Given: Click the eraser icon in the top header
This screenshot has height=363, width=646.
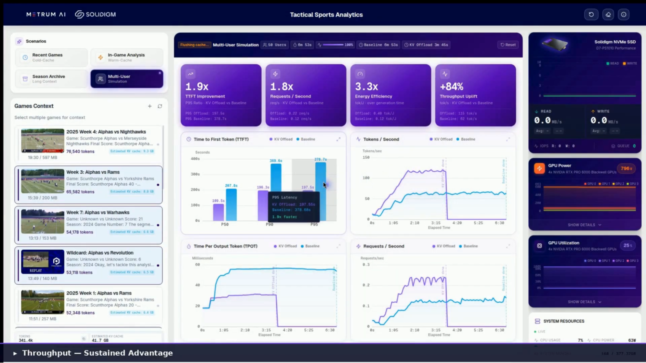Looking at the screenshot, I should 608,15.
